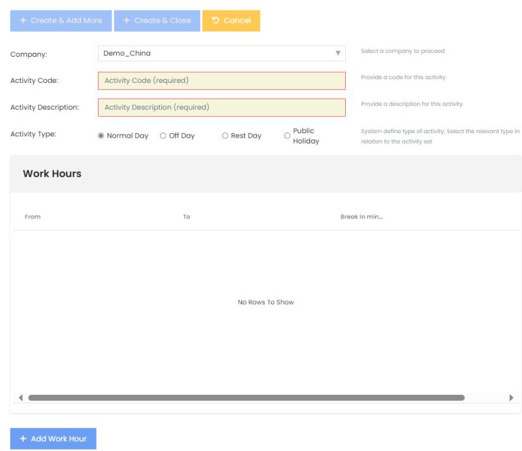Click the left scroll arrow below Work Hours
The image size is (522, 451).
pyautogui.click(x=20, y=397)
